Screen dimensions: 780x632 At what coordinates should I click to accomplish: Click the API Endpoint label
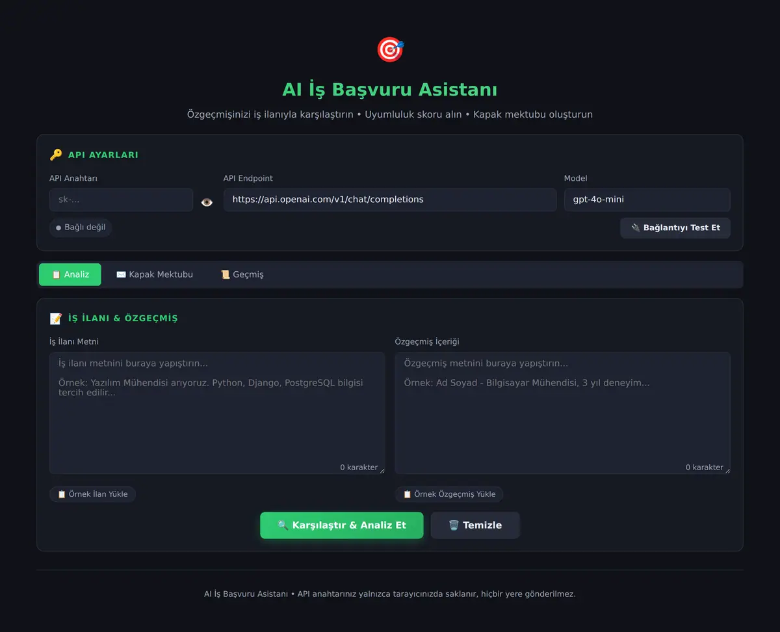(248, 178)
